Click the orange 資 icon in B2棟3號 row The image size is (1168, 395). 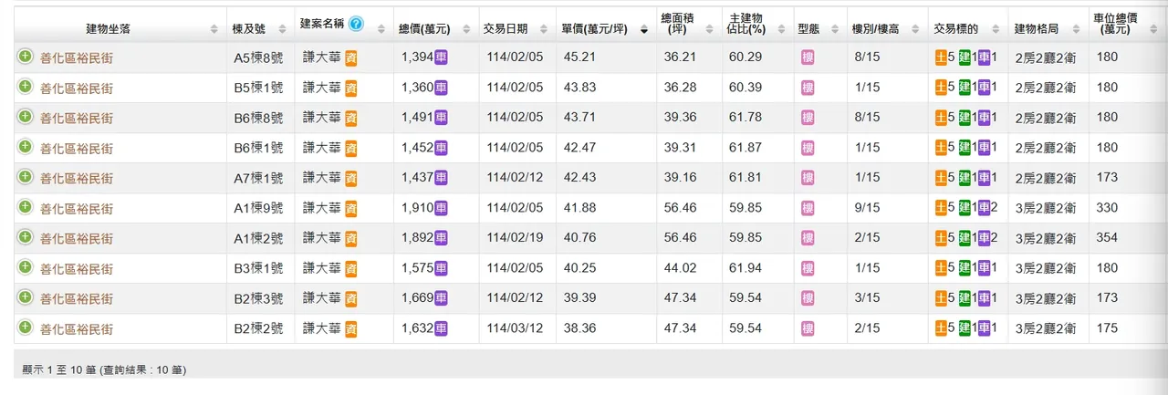click(x=350, y=298)
